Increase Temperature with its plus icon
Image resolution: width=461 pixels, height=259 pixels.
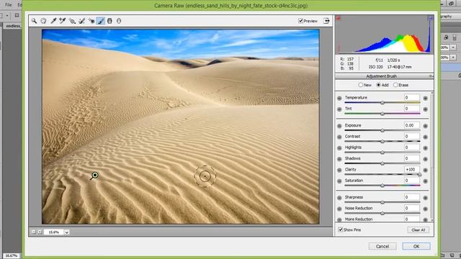click(x=425, y=98)
